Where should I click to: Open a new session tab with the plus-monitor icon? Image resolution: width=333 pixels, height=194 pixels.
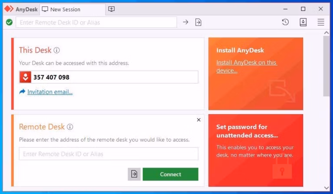(x=111, y=9)
